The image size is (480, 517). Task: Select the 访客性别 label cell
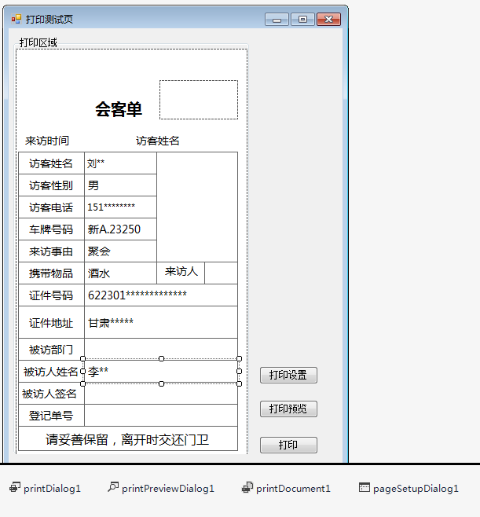[51, 185]
